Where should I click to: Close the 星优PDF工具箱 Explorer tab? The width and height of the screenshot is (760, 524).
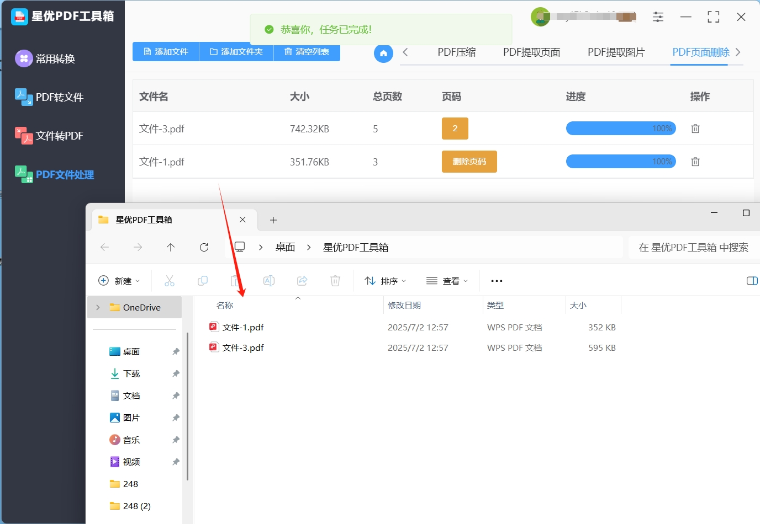(x=242, y=220)
